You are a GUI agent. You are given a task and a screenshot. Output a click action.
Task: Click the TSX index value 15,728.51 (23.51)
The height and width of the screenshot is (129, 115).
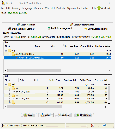(17, 13)
